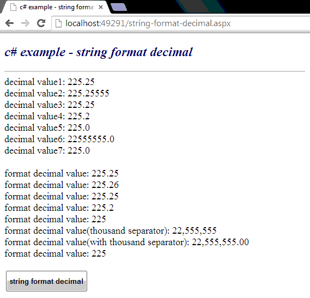Go back with the browser back arrow
This screenshot has height=298, width=310.
(x=9, y=23)
